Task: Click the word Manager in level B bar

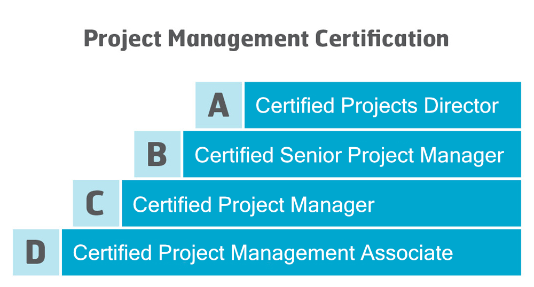Action: [462, 156]
